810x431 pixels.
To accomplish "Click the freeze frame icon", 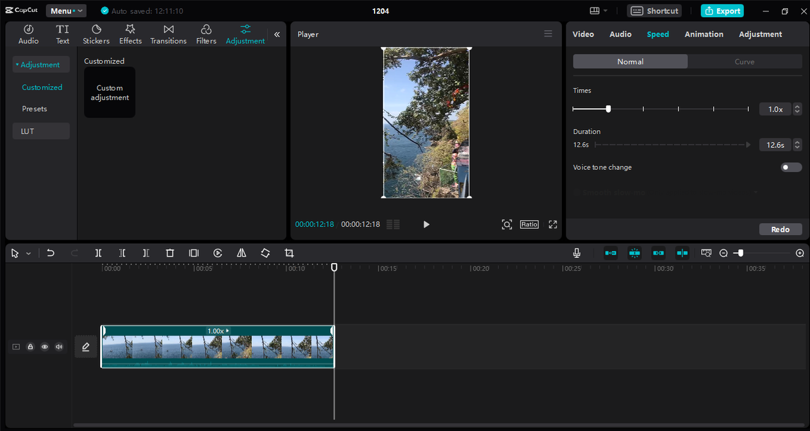I will pyautogui.click(x=194, y=253).
